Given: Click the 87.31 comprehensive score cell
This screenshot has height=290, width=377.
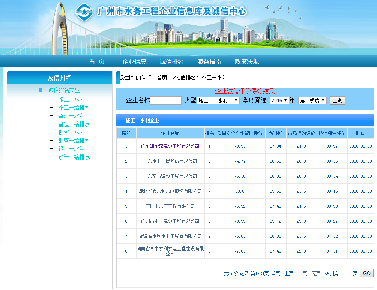Looking at the screenshot, I should pos(332,251).
